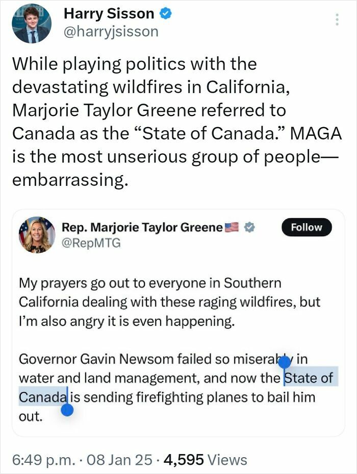Viewport: 357px width, 474px height.
Task: Open Harry Sisson's profile picture
Action: (x=31, y=23)
